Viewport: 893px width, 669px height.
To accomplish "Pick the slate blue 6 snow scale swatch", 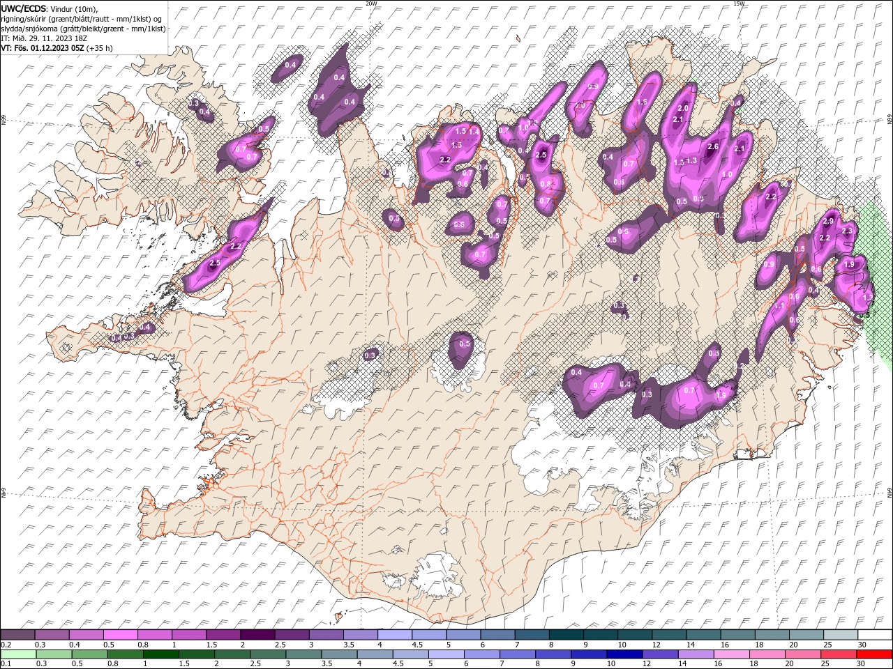I will point(497,635).
